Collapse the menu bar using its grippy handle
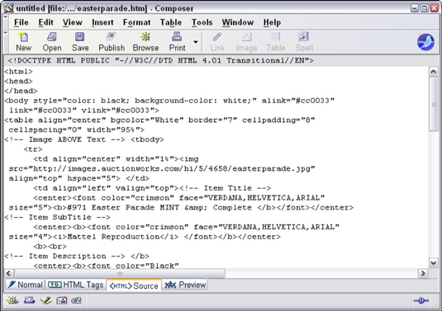 [x=5, y=22]
